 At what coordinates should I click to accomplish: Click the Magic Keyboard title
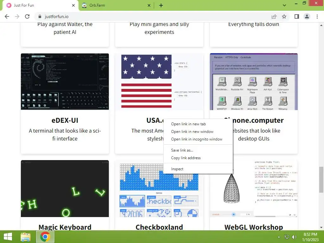tap(65, 227)
